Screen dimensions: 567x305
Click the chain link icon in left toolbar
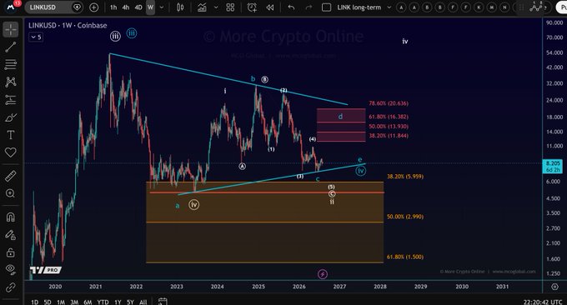(11, 287)
